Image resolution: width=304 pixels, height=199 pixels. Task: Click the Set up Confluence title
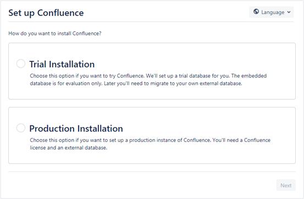(x=46, y=13)
